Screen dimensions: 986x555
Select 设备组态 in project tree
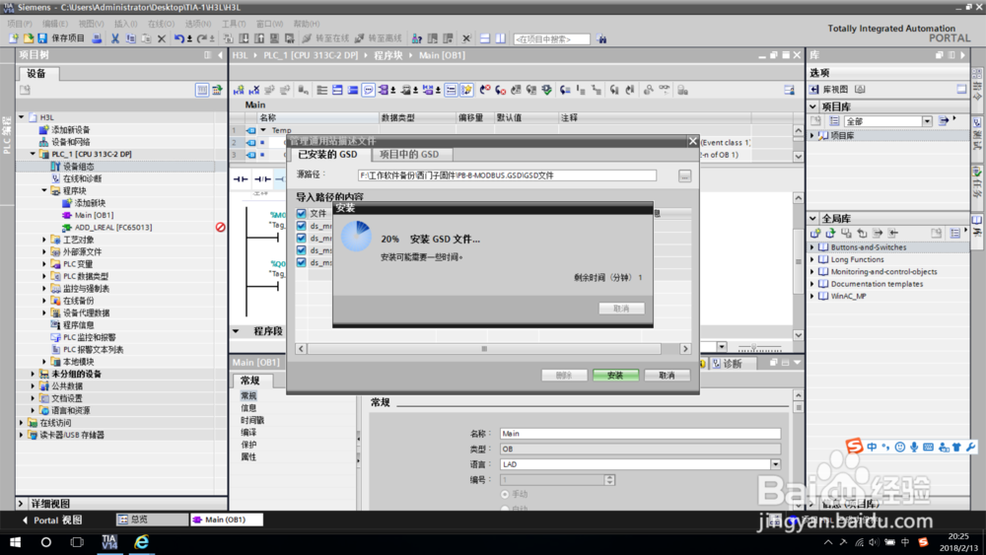coord(79,167)
